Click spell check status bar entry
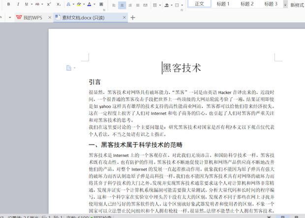 pyautogui.click(x=101, y=217)
